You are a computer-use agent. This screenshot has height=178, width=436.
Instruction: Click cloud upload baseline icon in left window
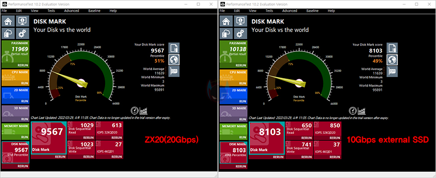8,33
